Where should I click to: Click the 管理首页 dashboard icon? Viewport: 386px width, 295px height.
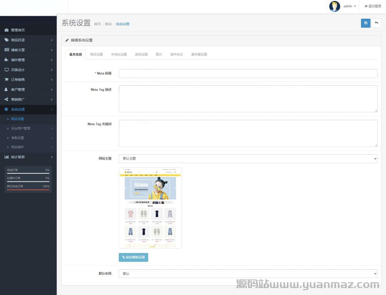coord(7,30)
